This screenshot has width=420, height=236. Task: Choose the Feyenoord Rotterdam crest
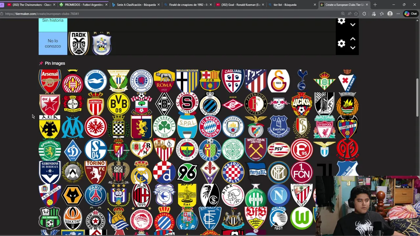256,104
